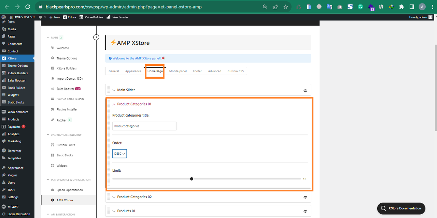Open the browser Extensions puzzle icon
The image size is (437, 218).
(401, 7)
